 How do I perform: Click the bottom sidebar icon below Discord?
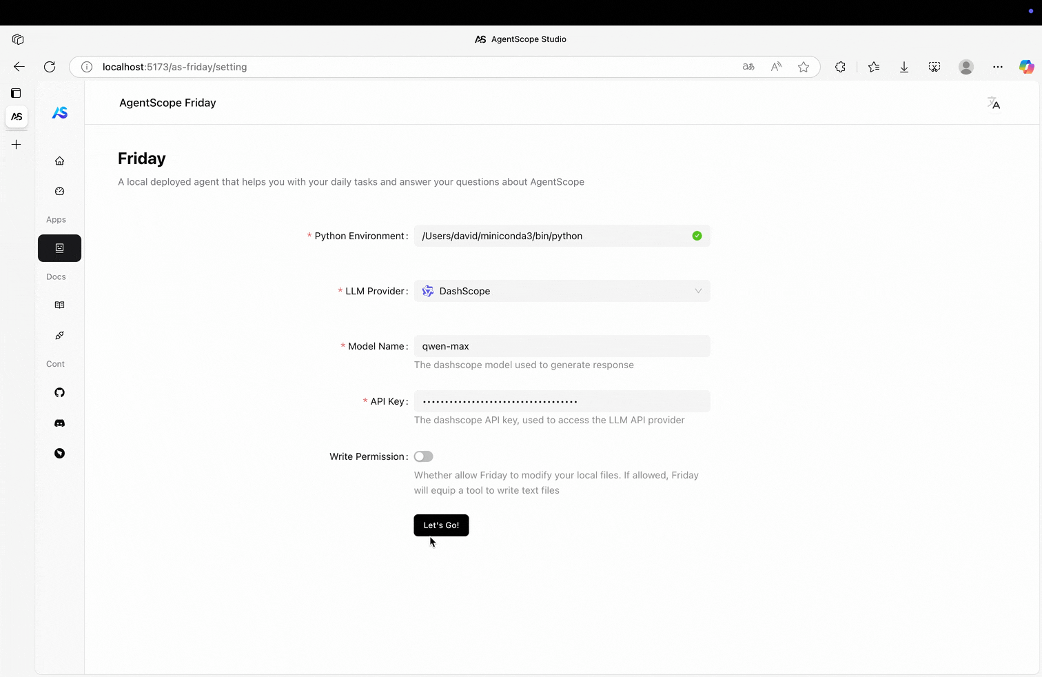click(x=59, y=454)
